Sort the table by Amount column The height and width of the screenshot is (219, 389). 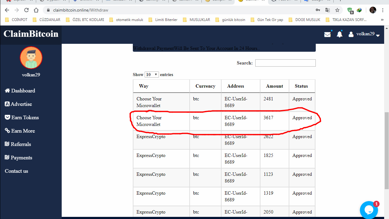point(274,86)
